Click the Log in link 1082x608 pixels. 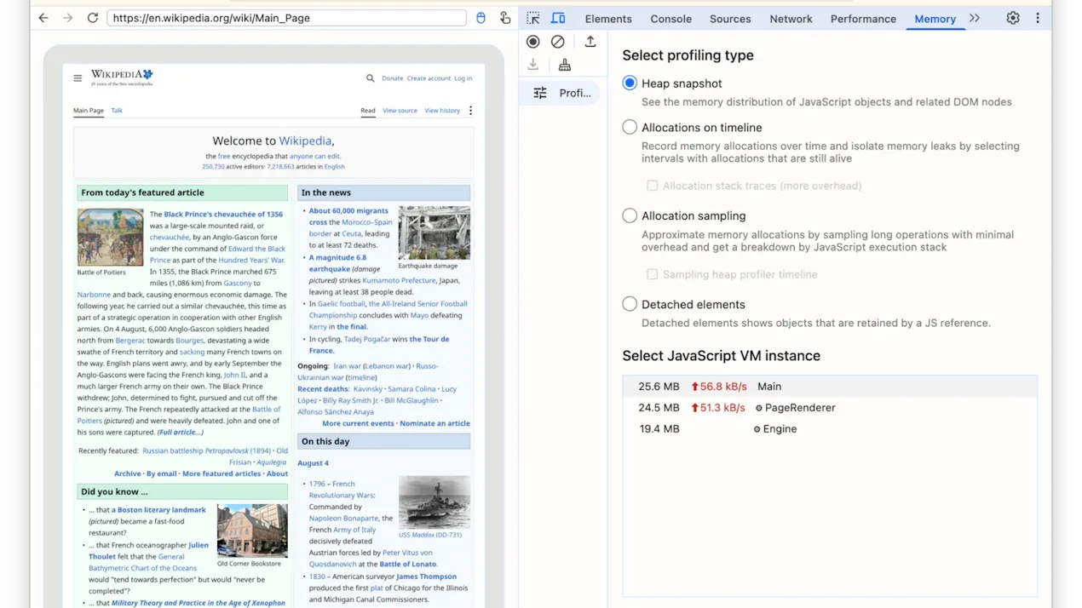(x=463, y=78)
